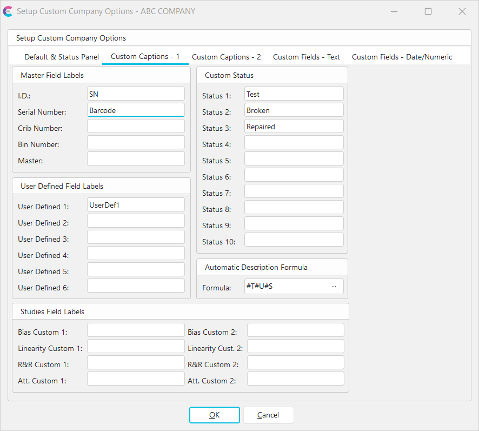Focus the Serial Number field with Barcode
The image size is (479, 431).
pos(136,110)
